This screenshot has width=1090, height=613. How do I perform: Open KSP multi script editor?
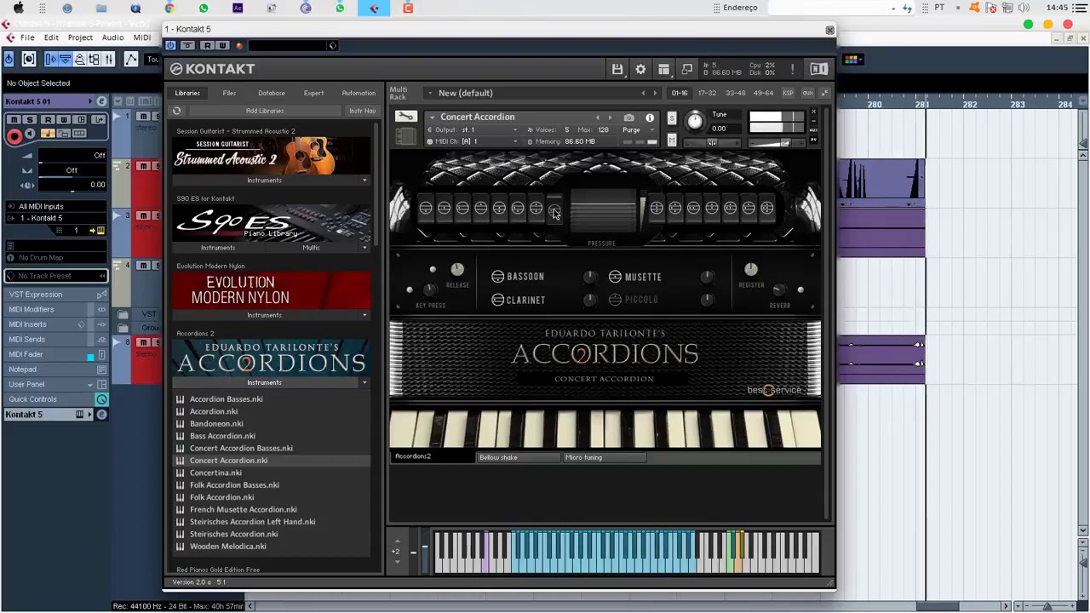click(x=788, y=93)
